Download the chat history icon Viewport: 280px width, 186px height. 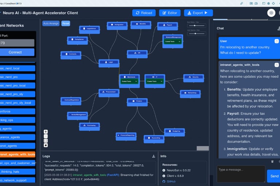pyautogui.click(x=279, y=28)
